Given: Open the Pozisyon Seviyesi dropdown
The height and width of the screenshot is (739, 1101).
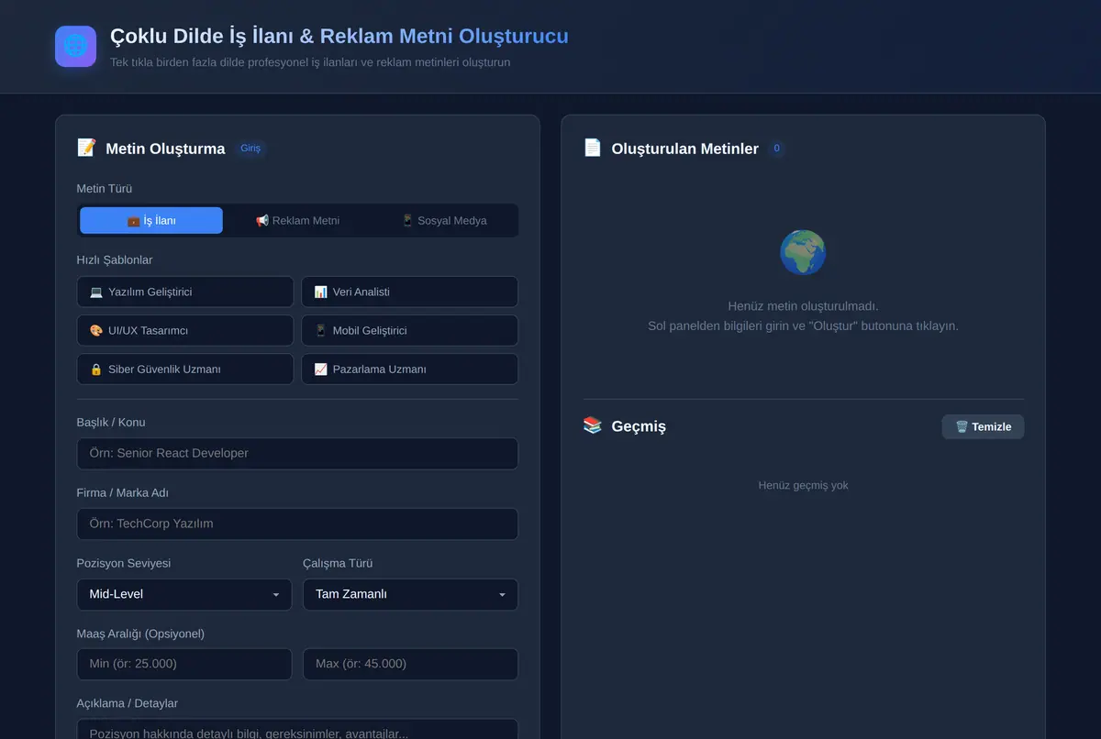Looking at the screenshot, I should point(184,594).
